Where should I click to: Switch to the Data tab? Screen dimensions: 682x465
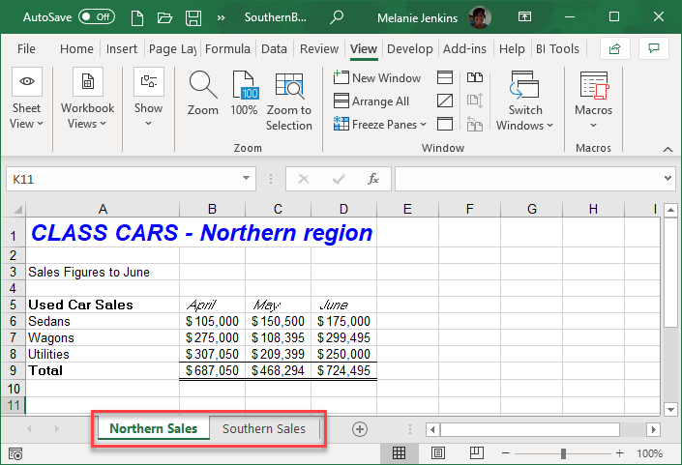pyautogui.click(x=274, y=48)
